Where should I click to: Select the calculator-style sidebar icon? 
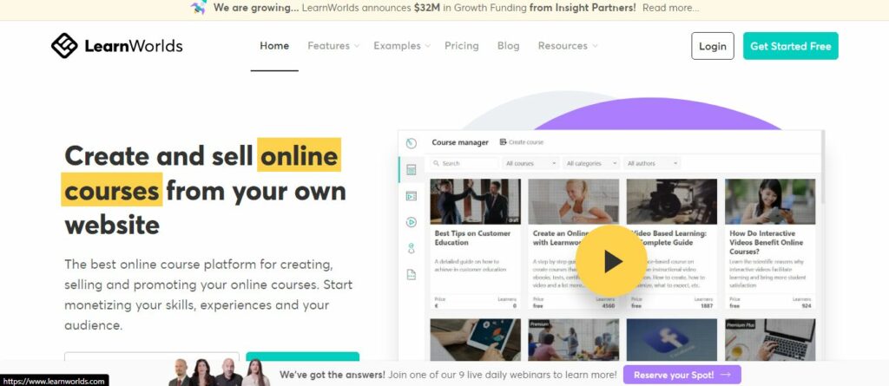point(412,169)
